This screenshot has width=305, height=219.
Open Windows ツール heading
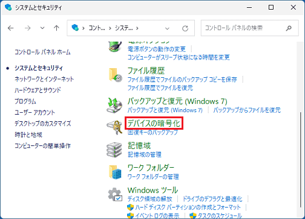point(152,190)
